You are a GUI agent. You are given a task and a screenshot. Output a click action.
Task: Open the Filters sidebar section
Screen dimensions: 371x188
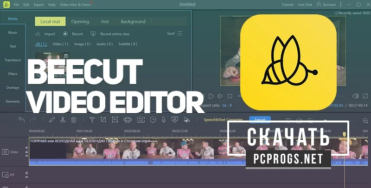(13, 74)
